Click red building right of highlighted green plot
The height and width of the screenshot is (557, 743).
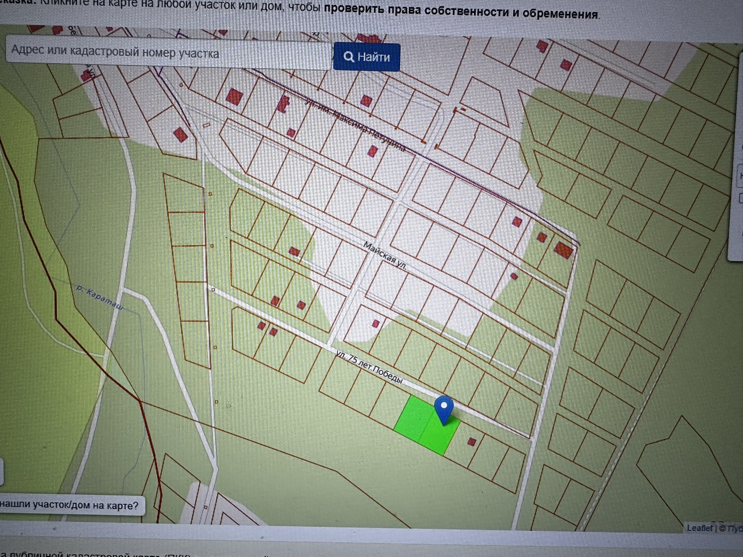coord(471,442)
